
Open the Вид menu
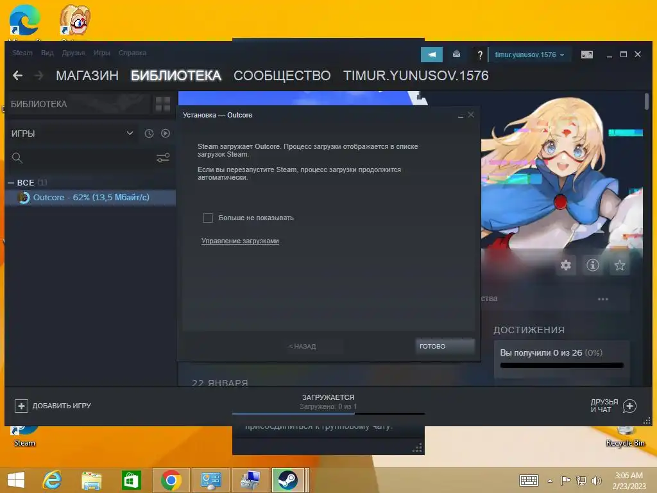pyautogui.click(x=47, y=53)
